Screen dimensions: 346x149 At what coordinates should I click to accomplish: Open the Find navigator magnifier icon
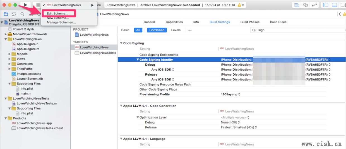point(22,14)
